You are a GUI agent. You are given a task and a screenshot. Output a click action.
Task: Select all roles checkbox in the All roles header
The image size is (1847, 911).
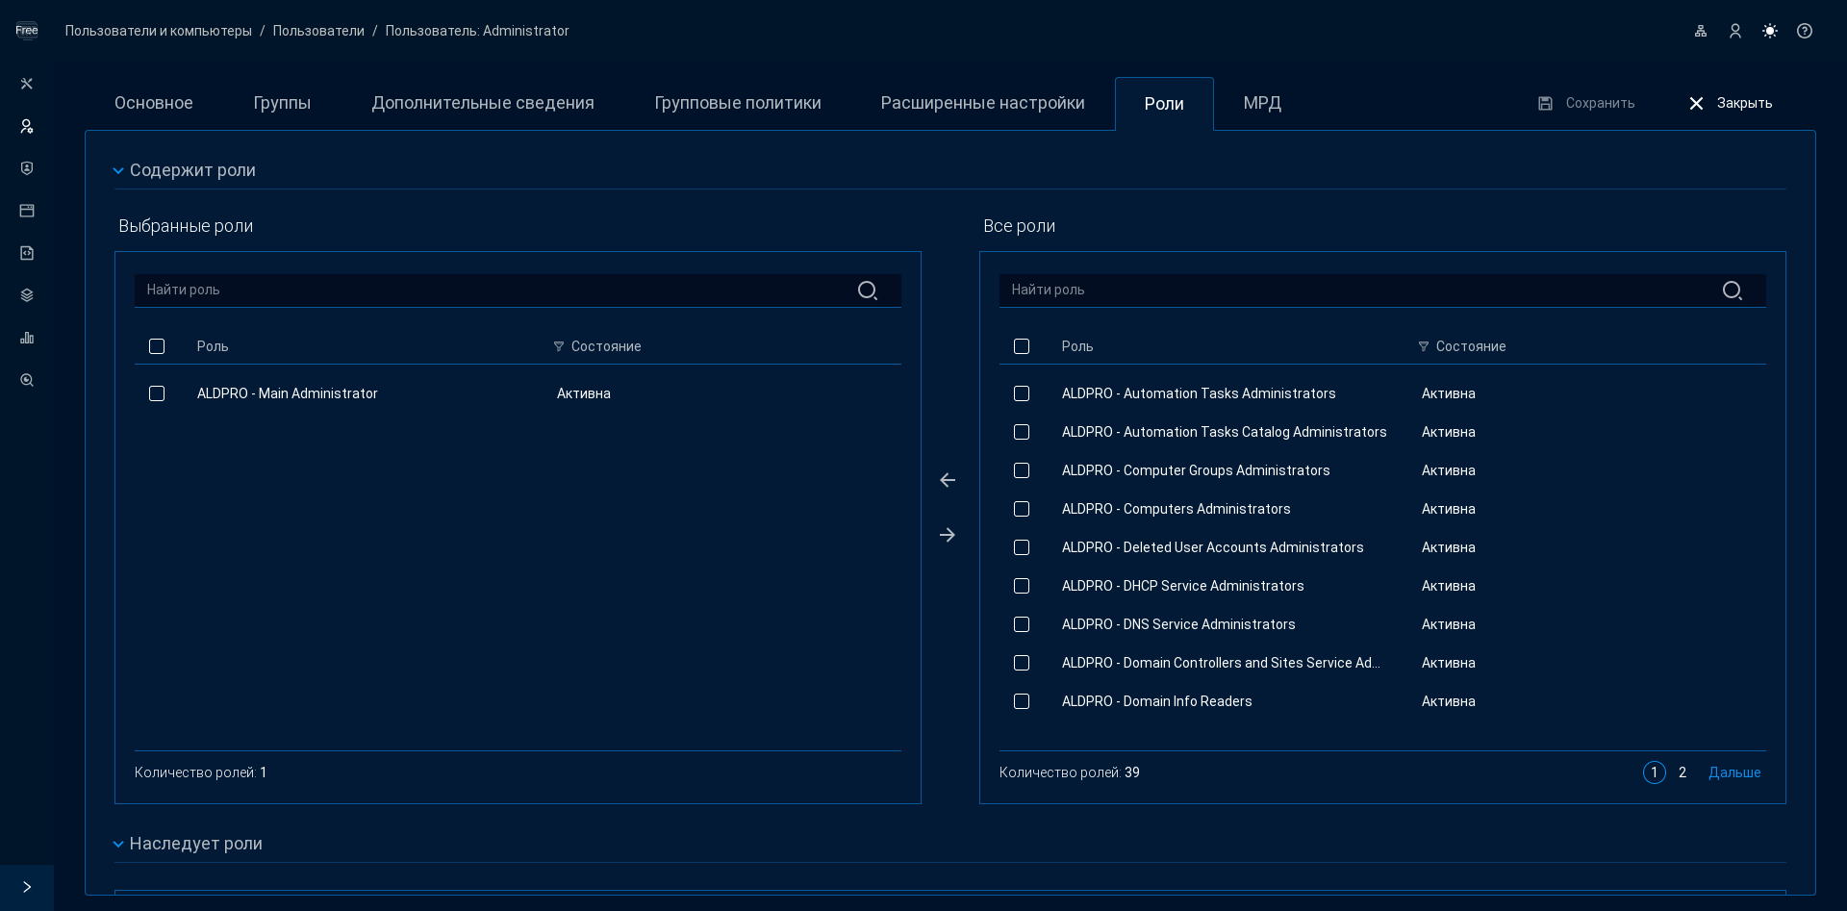[x=1022, y=346]
